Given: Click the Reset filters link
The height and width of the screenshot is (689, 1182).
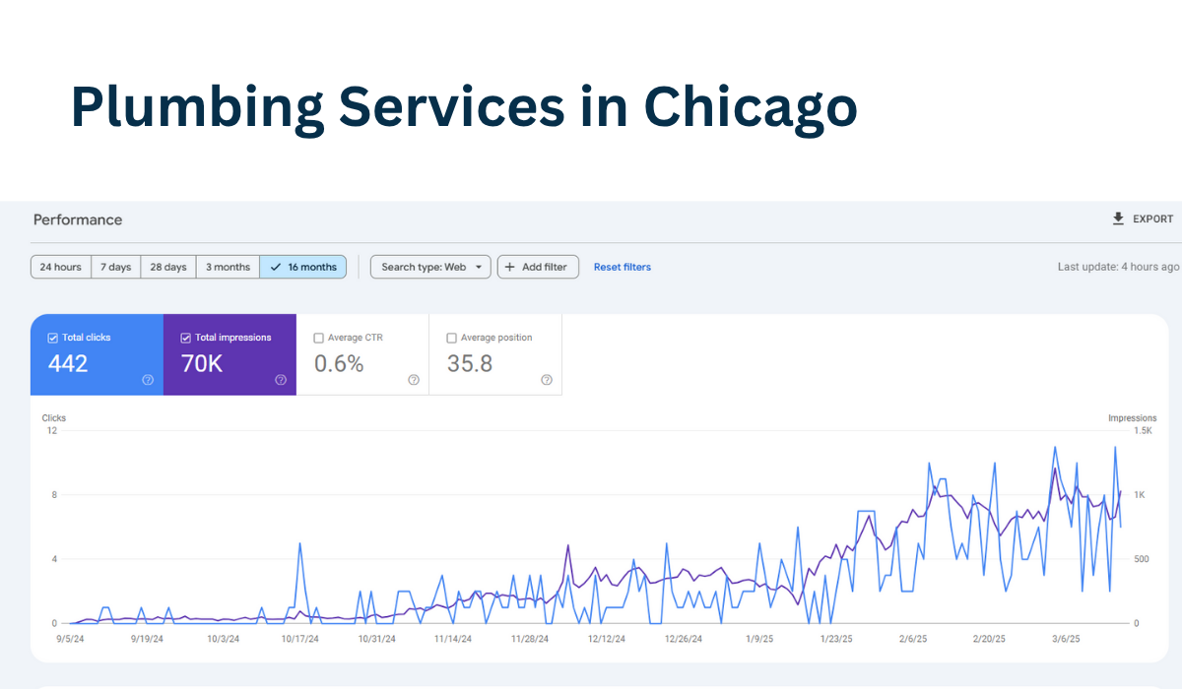Looking at the screenshot, I should click(x=622, y=266).
